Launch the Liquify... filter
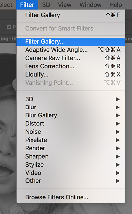 pyautogui.click(x=71, y=75)
